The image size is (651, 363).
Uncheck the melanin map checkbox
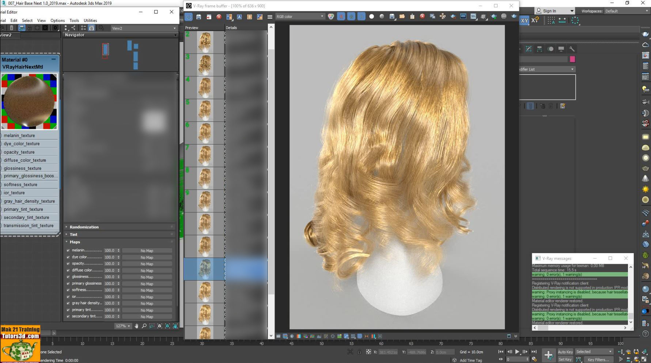(68, 251)
